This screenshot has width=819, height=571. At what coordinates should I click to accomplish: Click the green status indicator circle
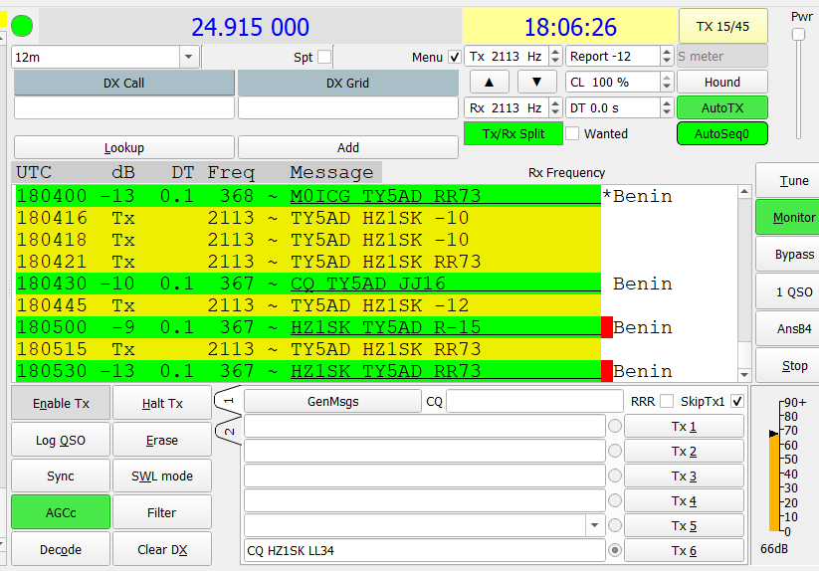22,26
